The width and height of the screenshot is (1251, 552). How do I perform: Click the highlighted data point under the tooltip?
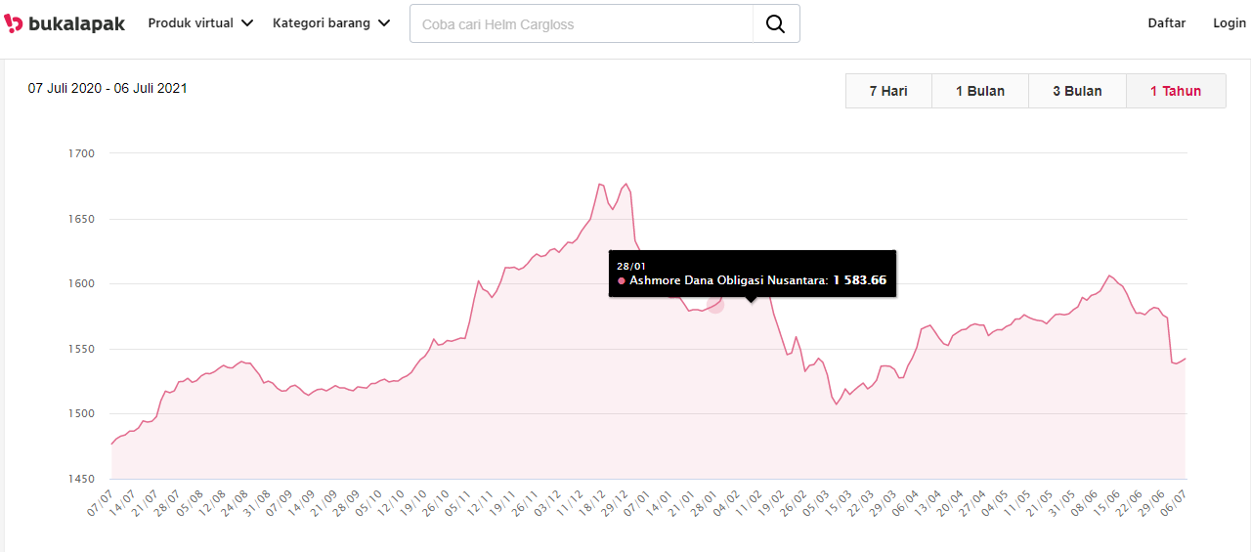pos(715,305)
